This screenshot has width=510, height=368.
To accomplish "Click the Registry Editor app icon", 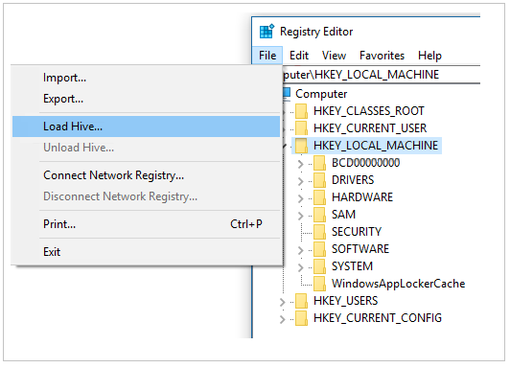I will (267, 32).
